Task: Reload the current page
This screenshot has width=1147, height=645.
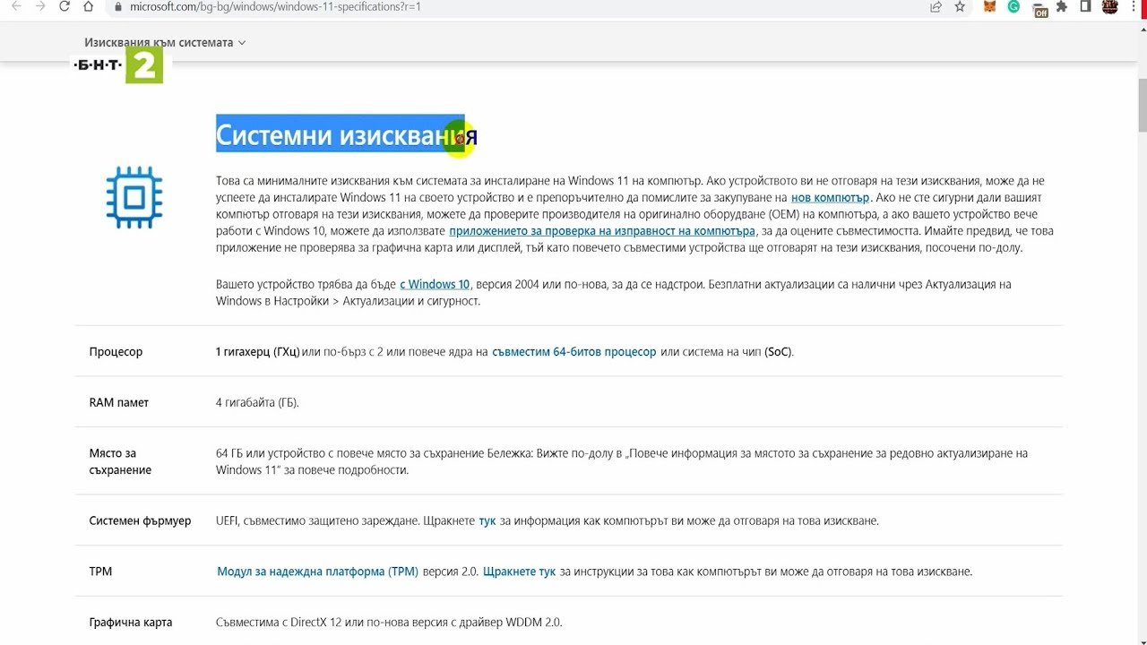Action: 65,6
